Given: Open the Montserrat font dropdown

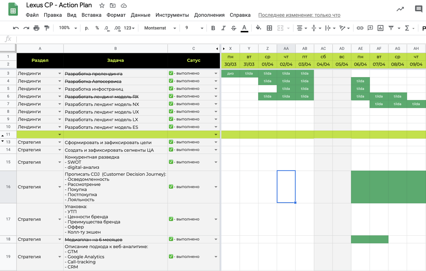Looking at the screenshot, I should tap(160, 28).
